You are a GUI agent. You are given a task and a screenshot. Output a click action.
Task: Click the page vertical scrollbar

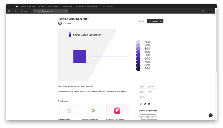click(x=216, y=40)
